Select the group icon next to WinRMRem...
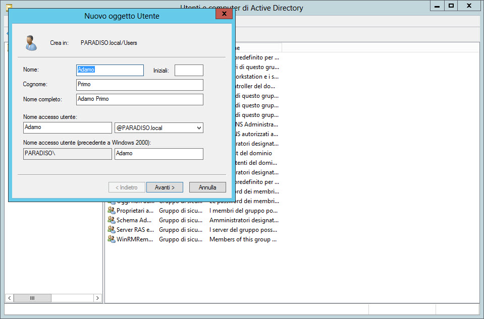 112,239
